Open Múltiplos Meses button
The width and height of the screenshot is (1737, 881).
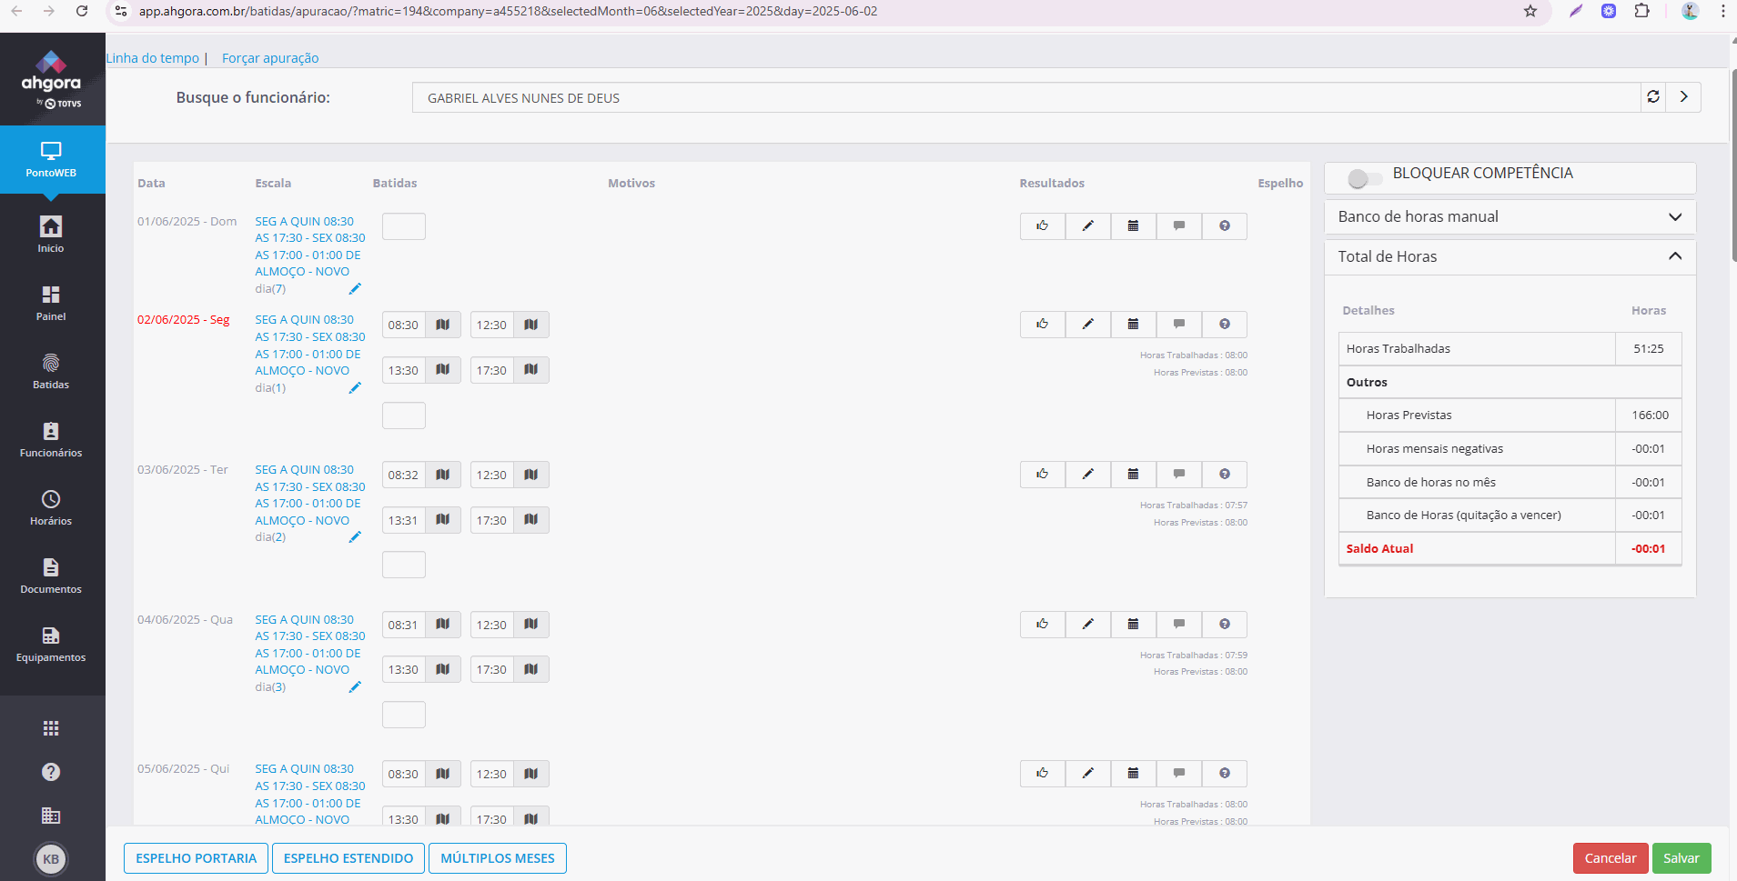[498, 858]
